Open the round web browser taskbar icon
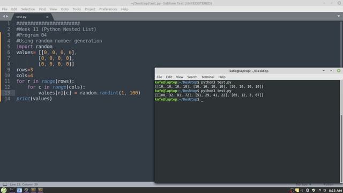This screenshot has width=343, height=193. [26, 190]
